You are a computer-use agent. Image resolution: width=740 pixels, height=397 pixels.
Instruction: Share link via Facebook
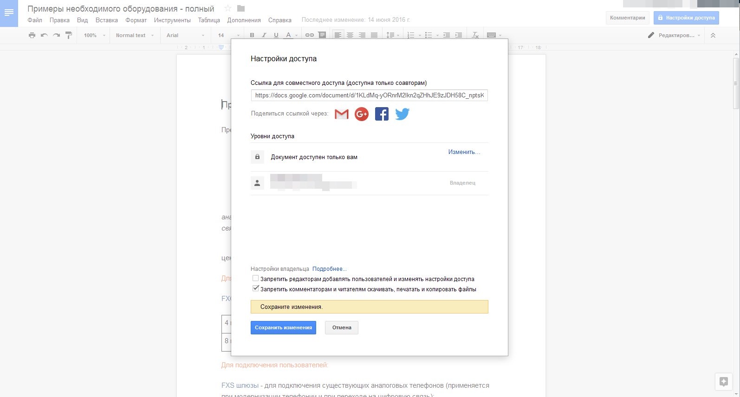pyautogui.click(x=382, y=114)
